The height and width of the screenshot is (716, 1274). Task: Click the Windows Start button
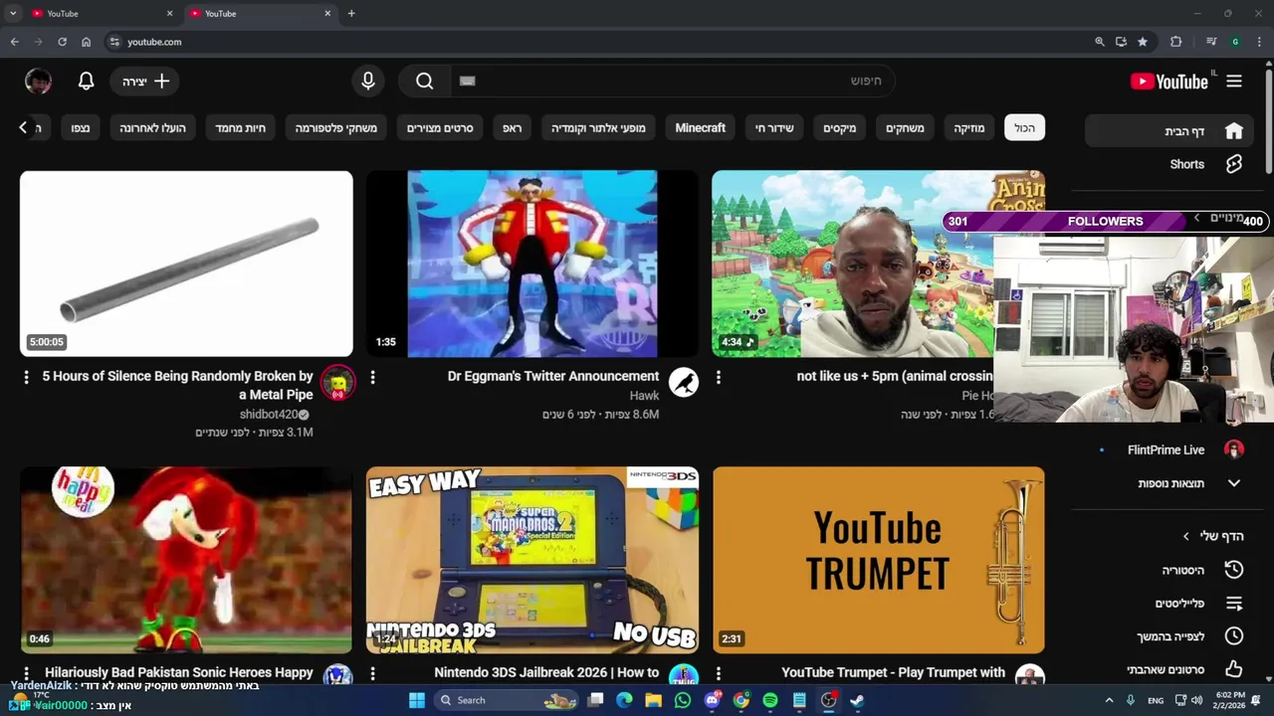pyautogui.click(x=417, y=700)
